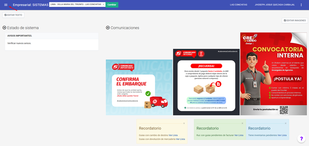This screenshot has height=146, width=309.
Task: Open the Convocatoria Interna poster image
Action: [x=273, y=74]
